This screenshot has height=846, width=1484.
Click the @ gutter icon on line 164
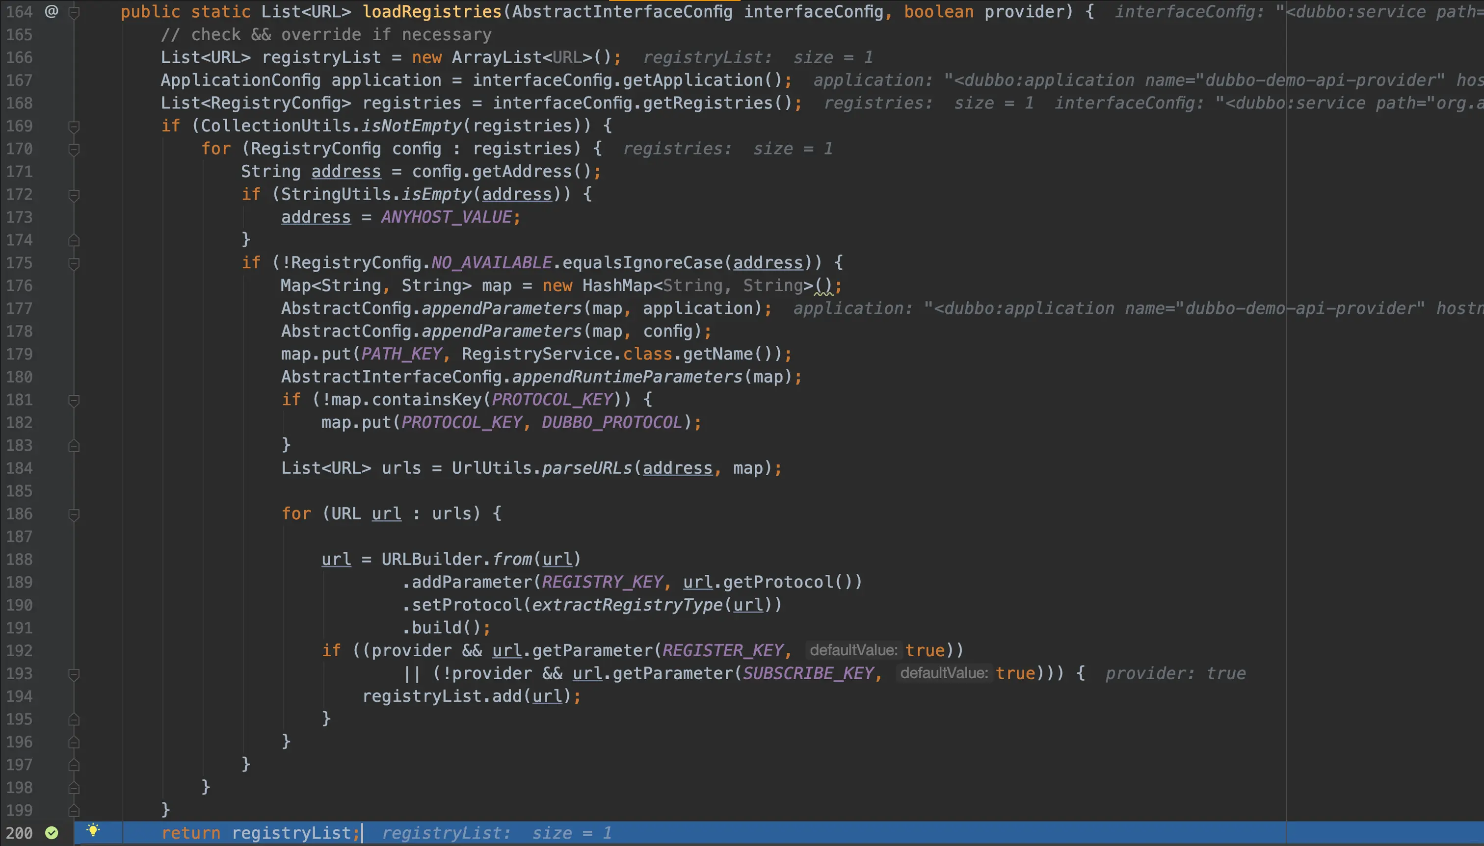[x=51, y=11]
